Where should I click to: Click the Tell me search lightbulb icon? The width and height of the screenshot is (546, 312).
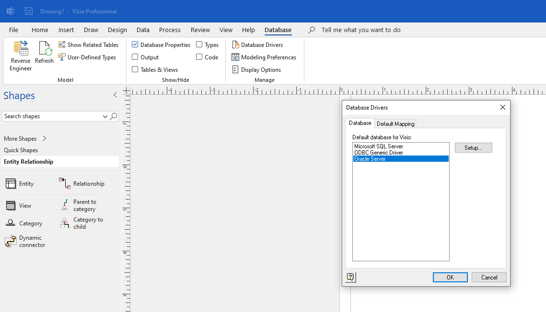[312, 30]
